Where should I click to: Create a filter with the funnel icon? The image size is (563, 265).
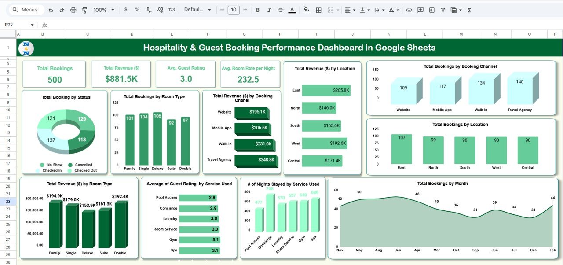pos(442,9)
